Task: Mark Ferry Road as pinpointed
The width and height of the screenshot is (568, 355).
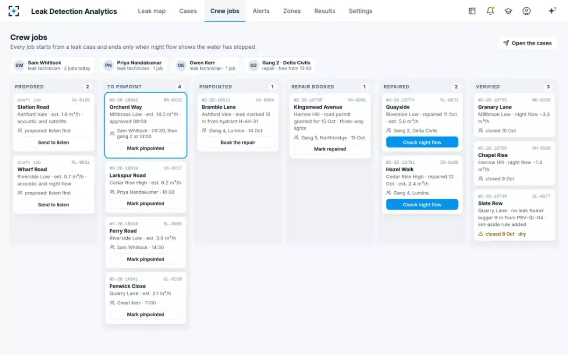Action: [x=146, y=259]
